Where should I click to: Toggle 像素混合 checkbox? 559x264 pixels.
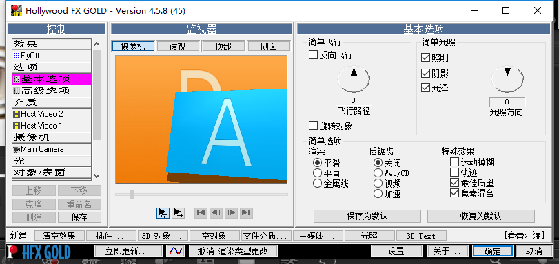454,193
